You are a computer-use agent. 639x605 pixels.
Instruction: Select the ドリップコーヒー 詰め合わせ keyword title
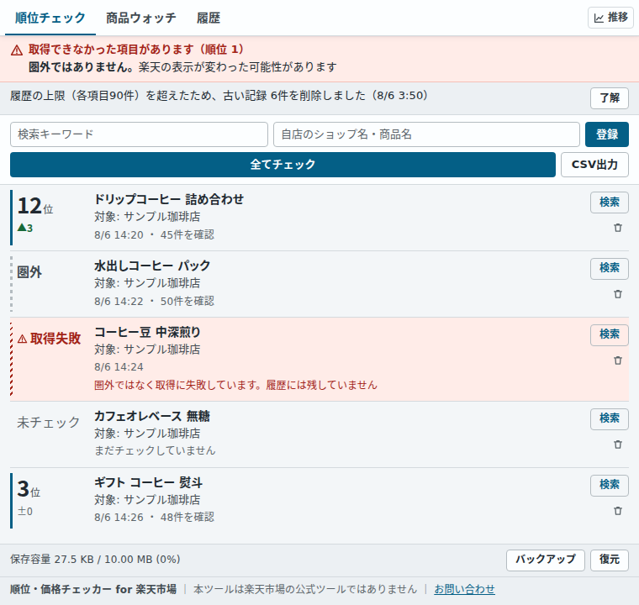(x=169, y=199)
